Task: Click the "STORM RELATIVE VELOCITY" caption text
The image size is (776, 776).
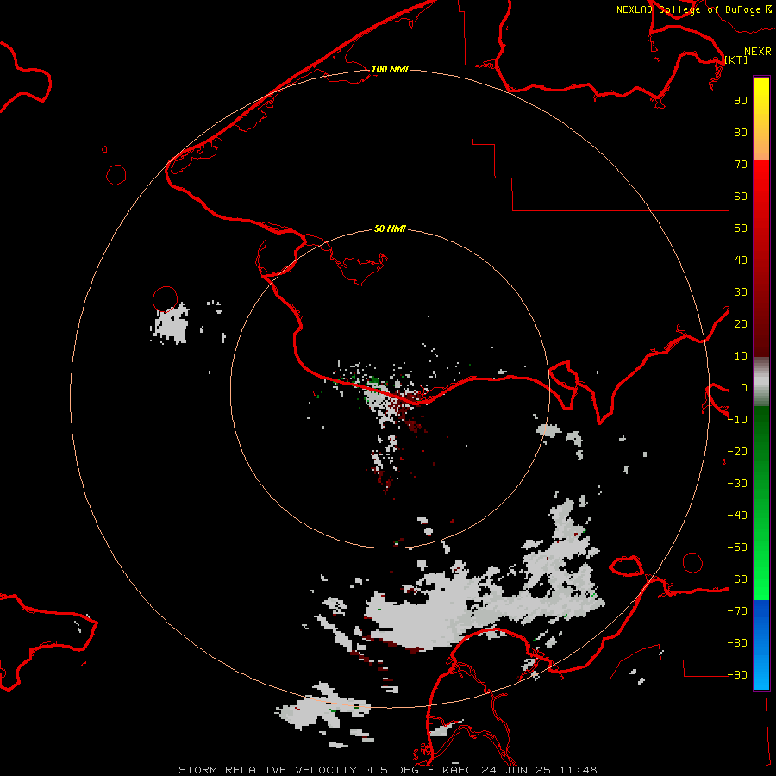Action: pos(267,770)
